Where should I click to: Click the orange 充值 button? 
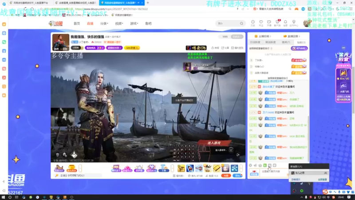pos(226,176)
